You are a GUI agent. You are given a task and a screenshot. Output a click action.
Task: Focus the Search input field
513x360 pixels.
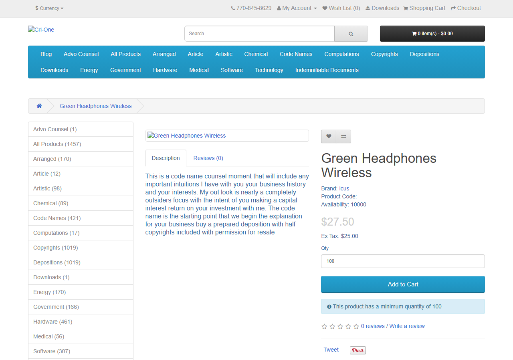coord(259,34)
